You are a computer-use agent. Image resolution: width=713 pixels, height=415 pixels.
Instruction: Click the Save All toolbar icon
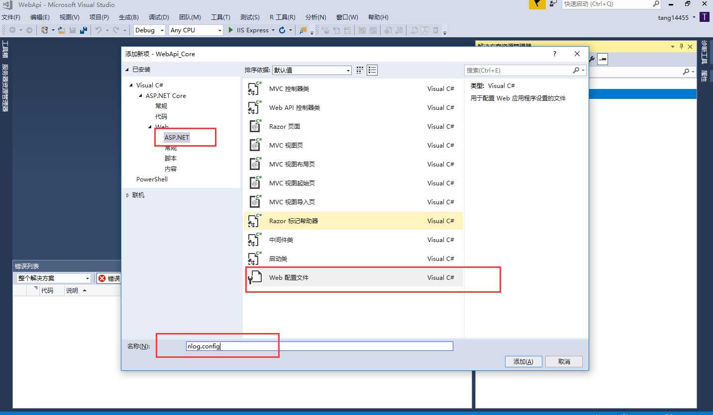tap(83, 30)
